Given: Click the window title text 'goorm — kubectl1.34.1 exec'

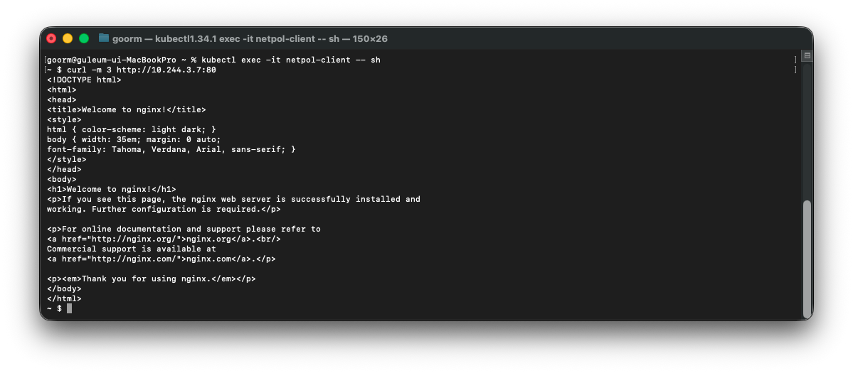Looking at the screenshot, I should 175,38.
